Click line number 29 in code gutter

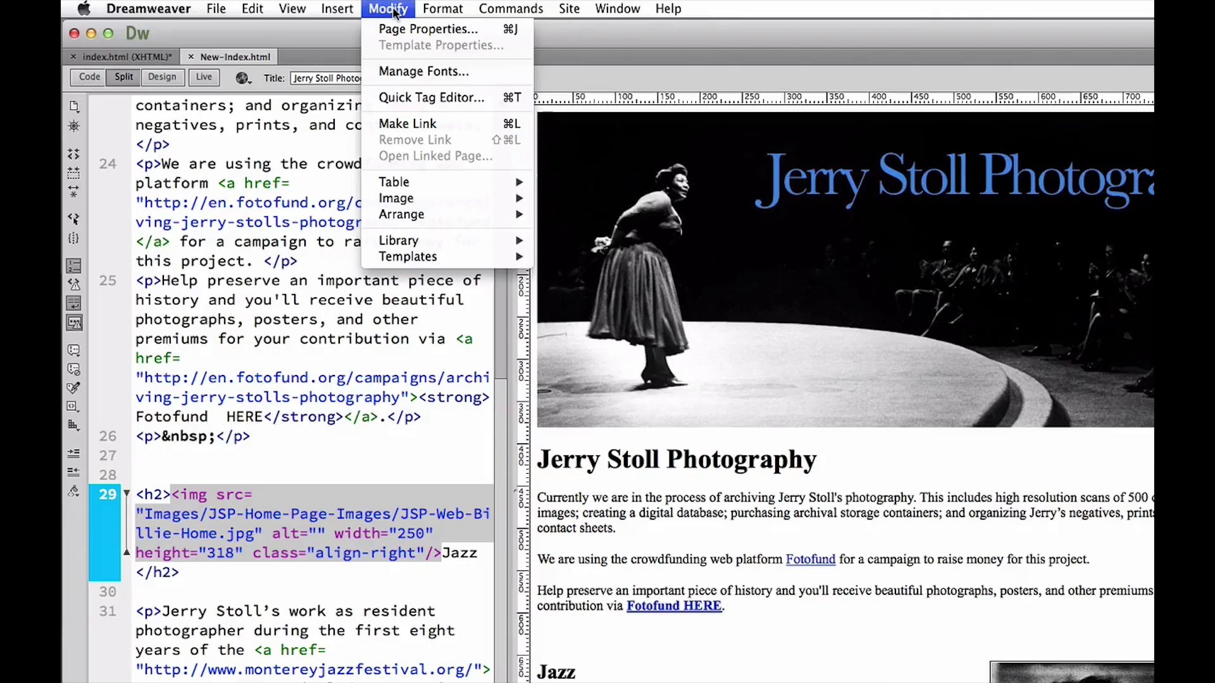[108, 494]
